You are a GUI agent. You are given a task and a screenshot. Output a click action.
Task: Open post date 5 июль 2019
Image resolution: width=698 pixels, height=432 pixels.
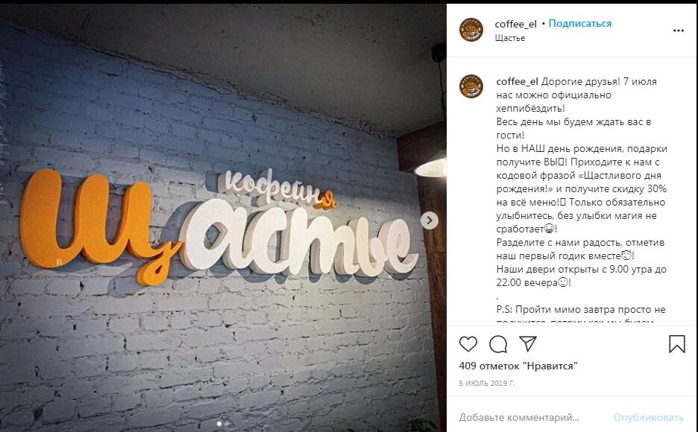click(x=486, y=383)
